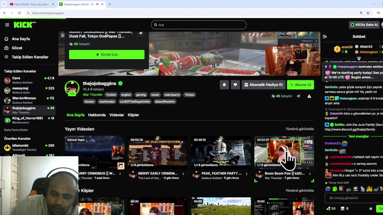Click Abone Ol button

tap(300, 85)
